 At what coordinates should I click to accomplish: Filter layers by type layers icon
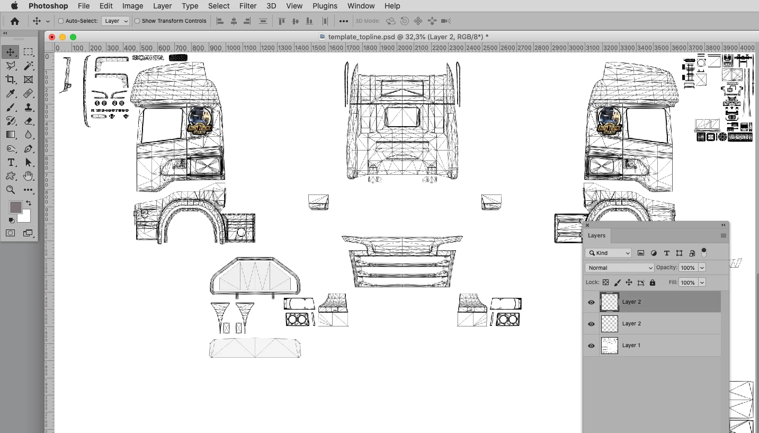click(x=666, y=253)
